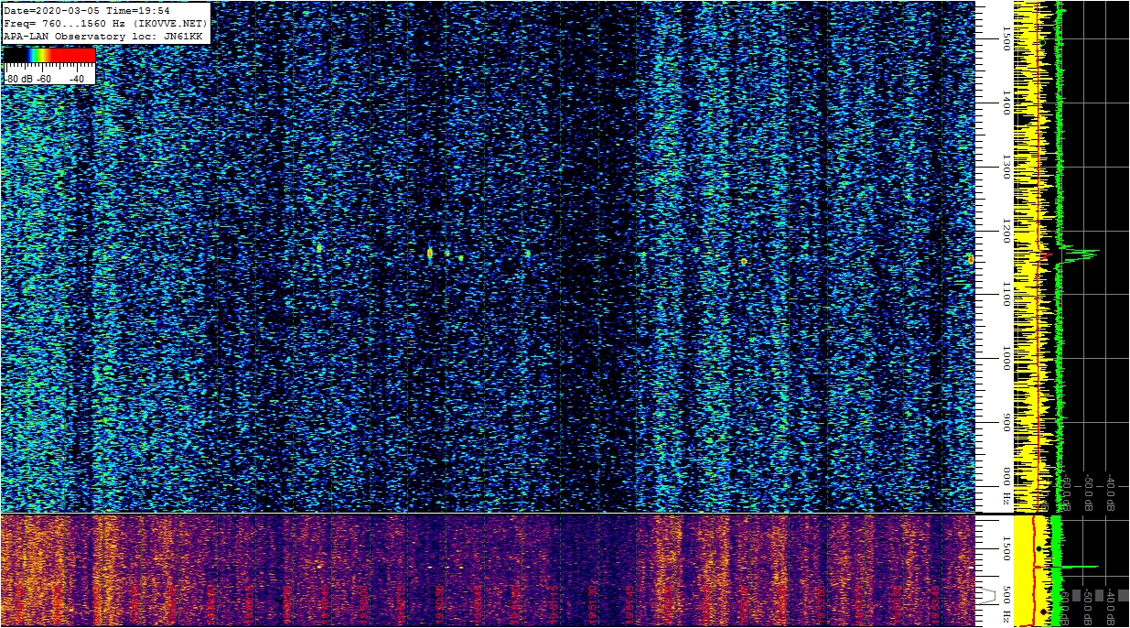Click the 1400 frequency axis label
Viewport: 1130px width, 628px height.
(1006, 103)
